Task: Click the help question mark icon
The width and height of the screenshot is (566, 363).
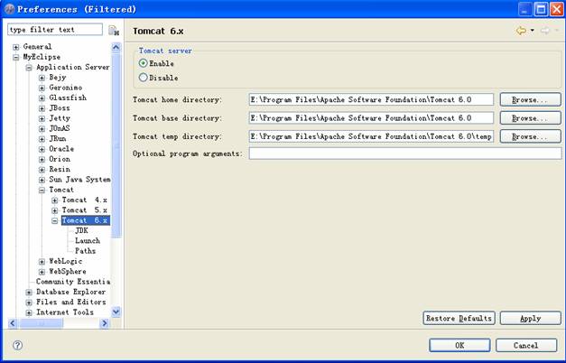Action: pyautogui.click(x=17, y=345)
